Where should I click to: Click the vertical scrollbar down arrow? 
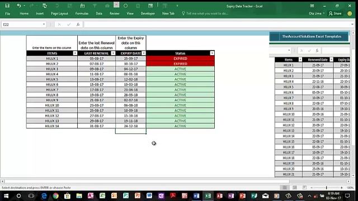point(353,175)
